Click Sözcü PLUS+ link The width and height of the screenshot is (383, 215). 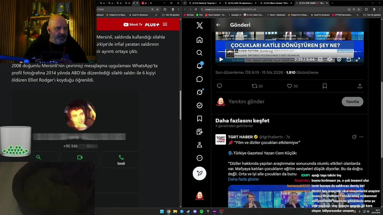tap(152, 24)
